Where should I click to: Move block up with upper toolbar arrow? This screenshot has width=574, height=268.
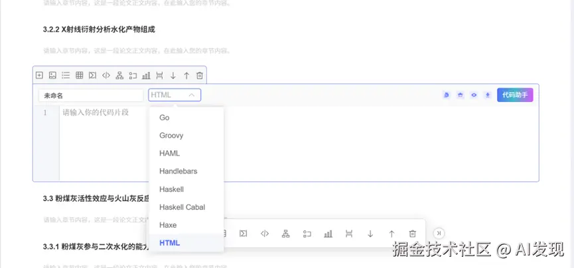(x=186, y=75)
